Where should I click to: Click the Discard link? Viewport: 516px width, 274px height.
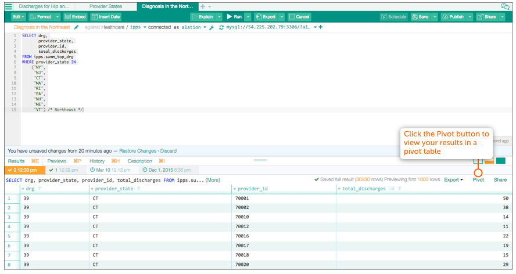168,151
